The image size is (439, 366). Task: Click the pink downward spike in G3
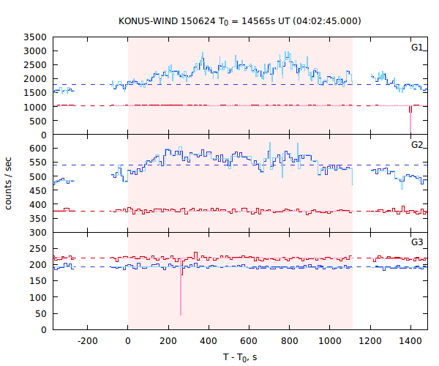(x=181, y=288)
